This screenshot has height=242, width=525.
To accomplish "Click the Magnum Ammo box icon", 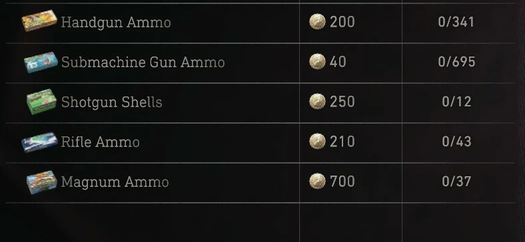I will [41, 182].
